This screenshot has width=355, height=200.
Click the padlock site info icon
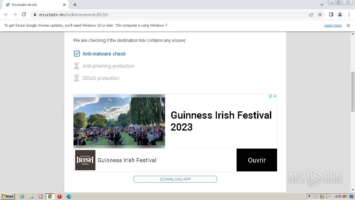click(x=35, y=14)
